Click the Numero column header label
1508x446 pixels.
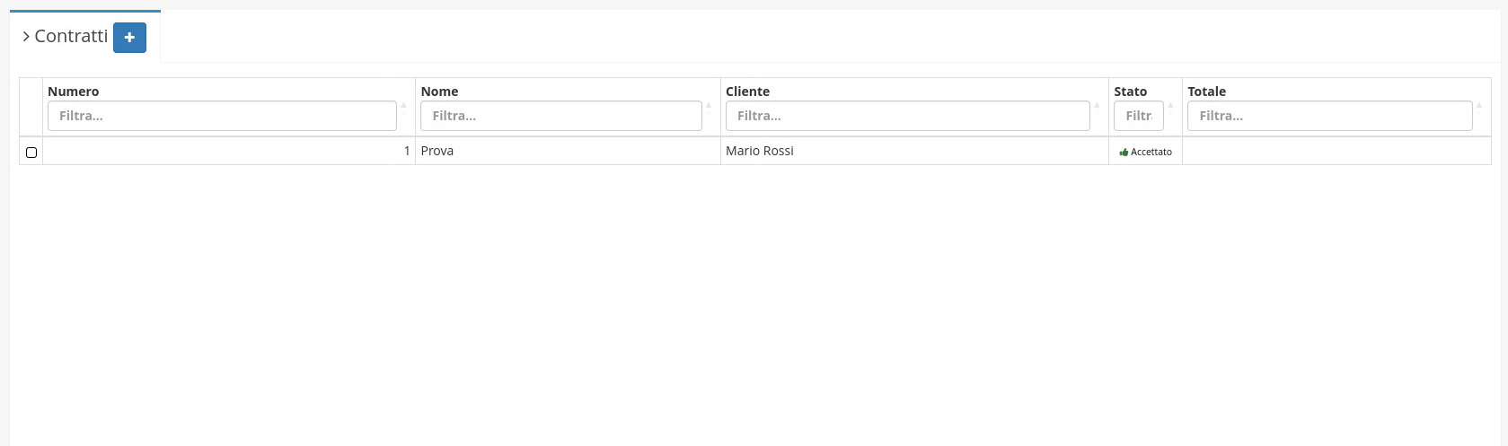click(x=74, y=92)
